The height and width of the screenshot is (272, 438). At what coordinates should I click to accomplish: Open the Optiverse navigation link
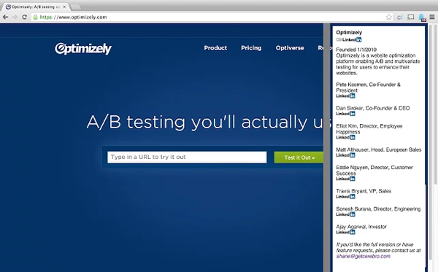(x=290, y=48)
